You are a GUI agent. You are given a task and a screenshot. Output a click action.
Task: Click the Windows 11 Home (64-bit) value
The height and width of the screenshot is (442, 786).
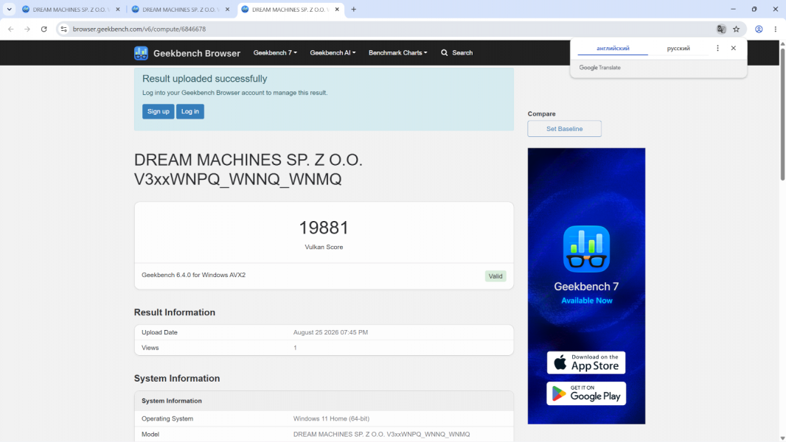coord(331,418)
